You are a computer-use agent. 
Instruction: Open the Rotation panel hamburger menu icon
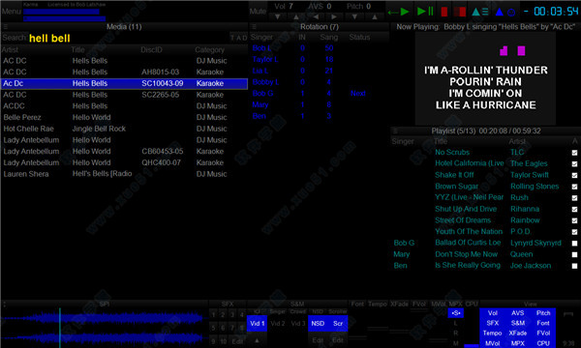click(x=254, y=27)
